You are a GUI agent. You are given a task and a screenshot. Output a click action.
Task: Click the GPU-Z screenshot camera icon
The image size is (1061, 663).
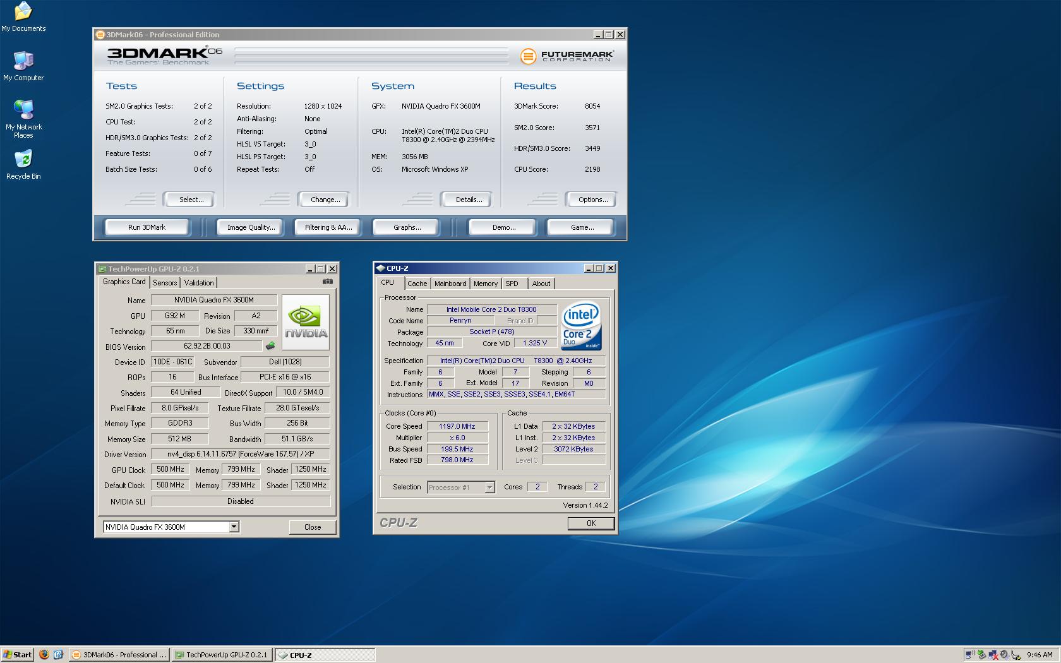pos(327,282)
